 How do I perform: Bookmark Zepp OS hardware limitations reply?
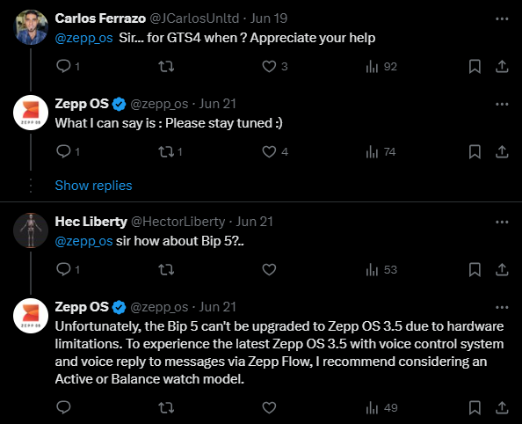coord(475,407)
